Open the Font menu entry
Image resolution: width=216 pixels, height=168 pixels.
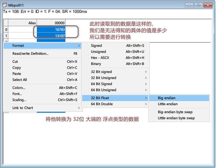(x=42, y=94)
